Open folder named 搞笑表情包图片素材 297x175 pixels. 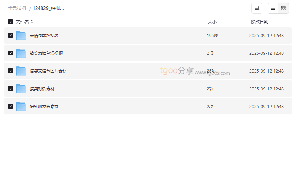point(48,71)
